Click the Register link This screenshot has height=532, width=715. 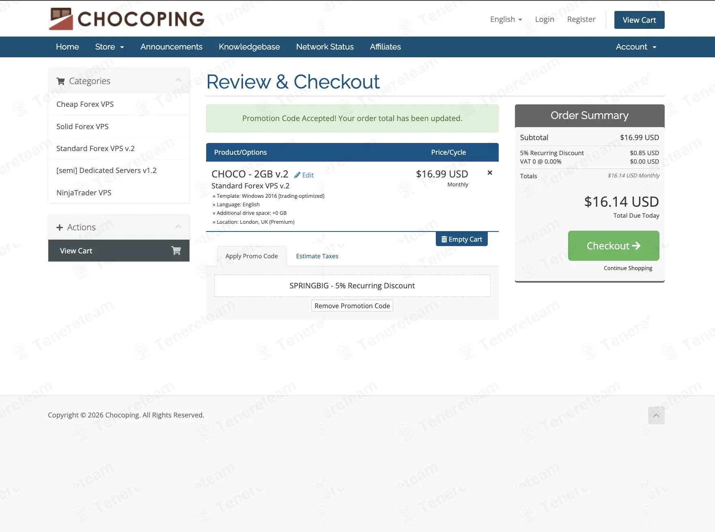(x=581, y=19)
